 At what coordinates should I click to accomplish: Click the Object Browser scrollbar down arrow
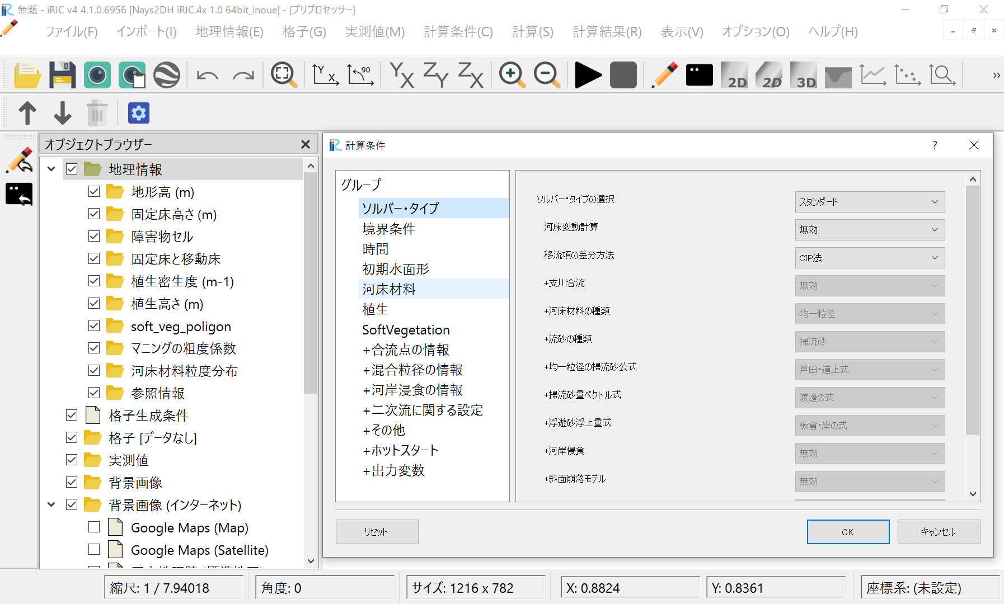click(311, 561)
